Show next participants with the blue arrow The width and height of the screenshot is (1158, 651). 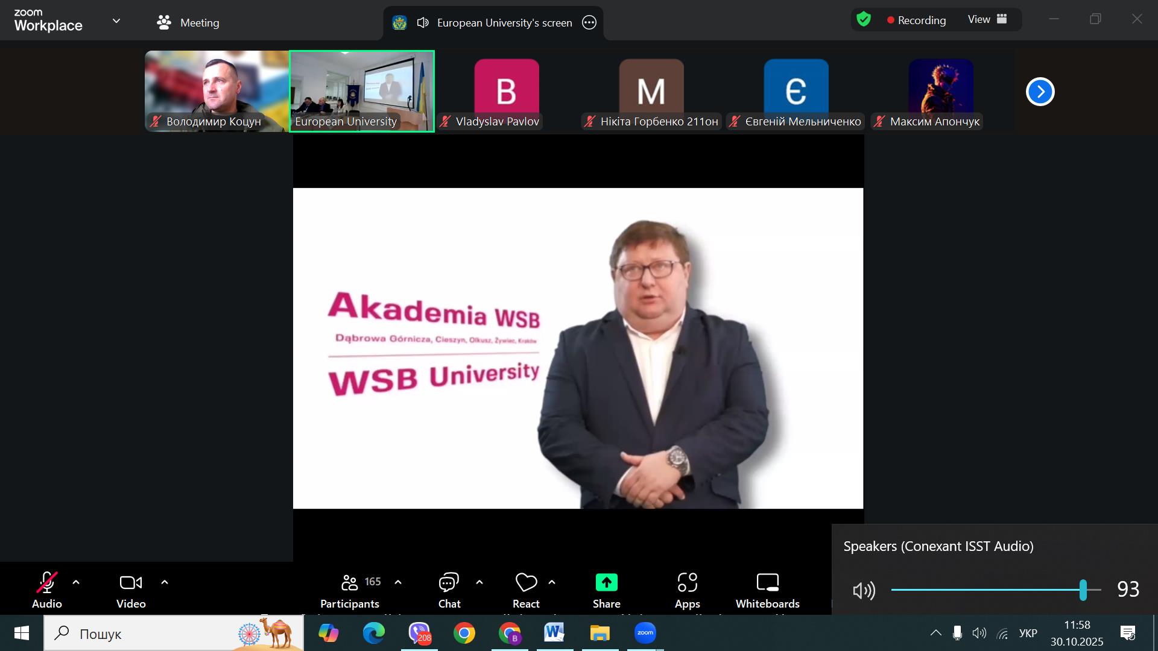point(1040,92)
